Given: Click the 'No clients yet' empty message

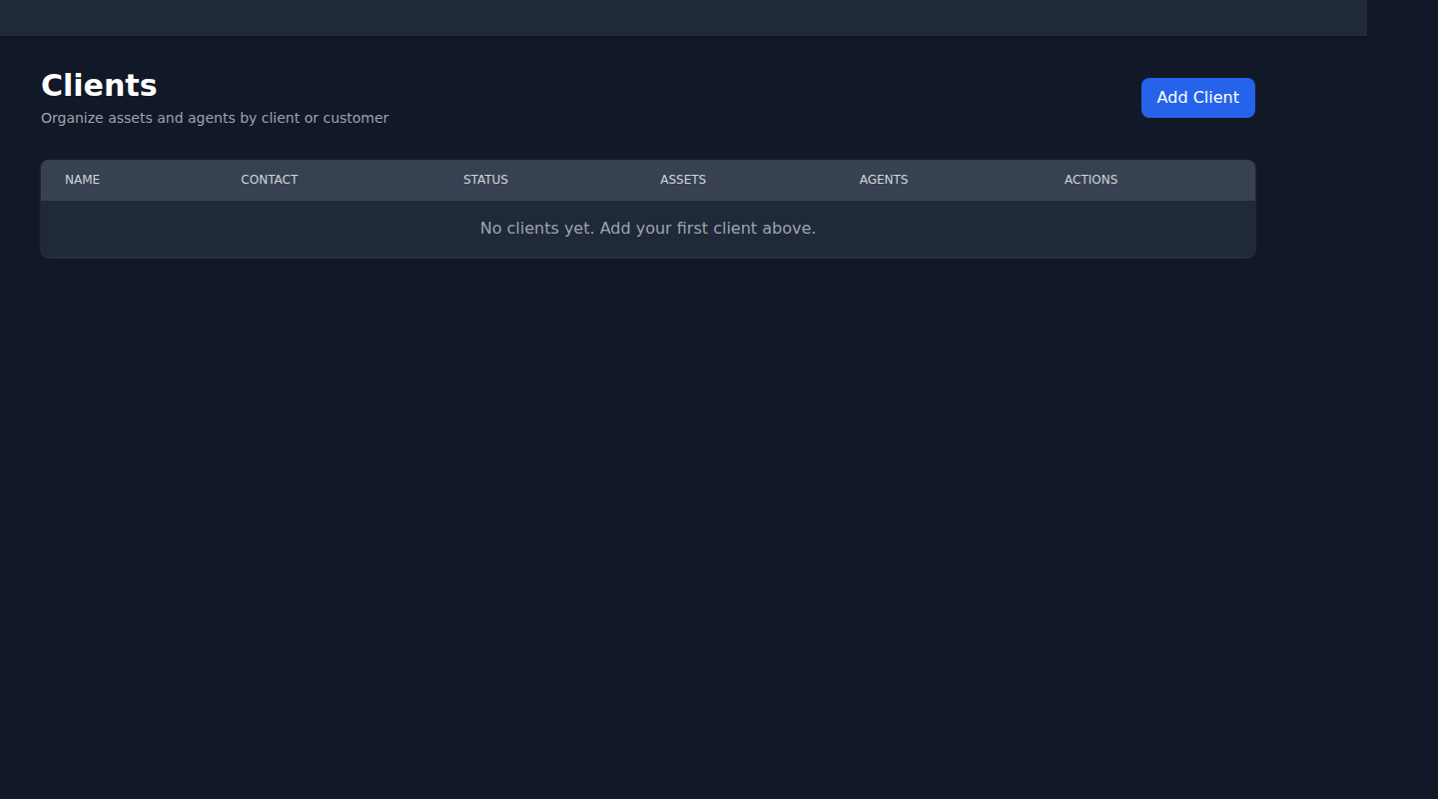Looking at the screenshot, I should coord(647,229).
